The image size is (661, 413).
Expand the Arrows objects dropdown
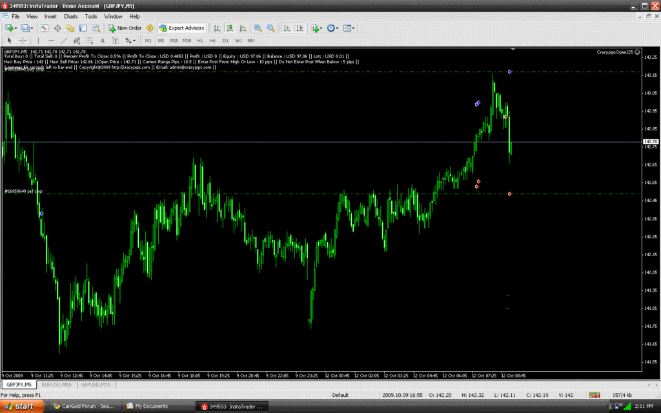tap(130, 41)
